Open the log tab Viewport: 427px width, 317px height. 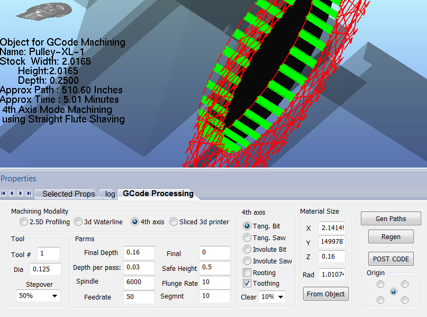(110, 194)
